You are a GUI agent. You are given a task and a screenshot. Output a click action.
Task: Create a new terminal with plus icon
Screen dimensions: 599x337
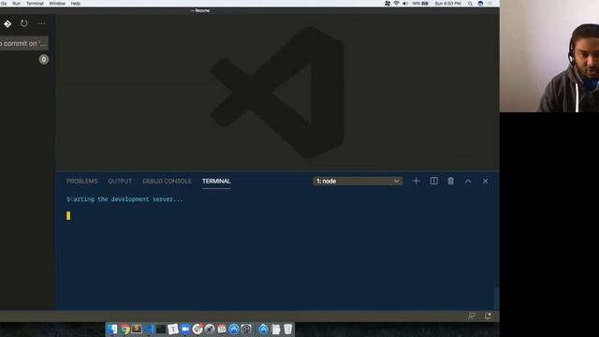coord(416,181)
